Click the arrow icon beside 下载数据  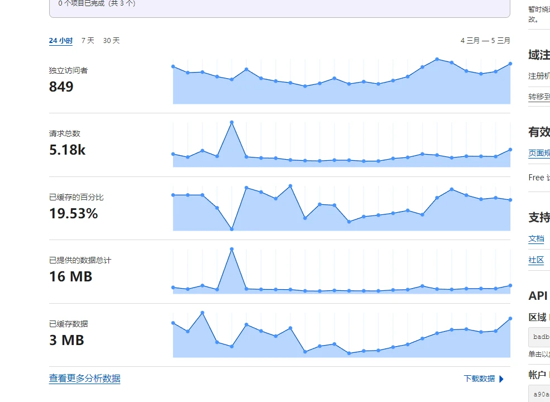501,379
